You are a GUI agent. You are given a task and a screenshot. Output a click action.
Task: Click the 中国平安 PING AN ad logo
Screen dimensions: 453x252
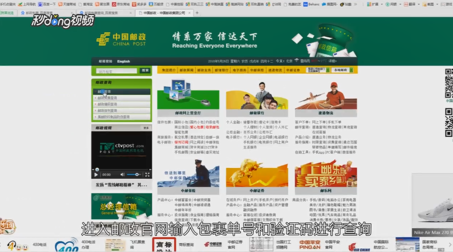click(310, 244)
